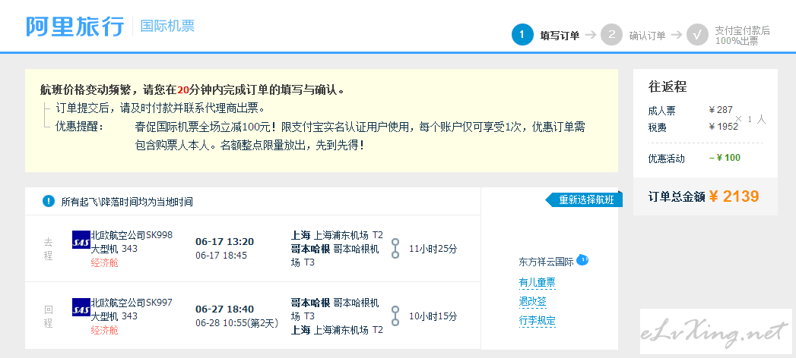The height and width of the screenshot is (358, 796).
Task: Select step 1 circle 填写订单
Action: click(x=522, y=35)
